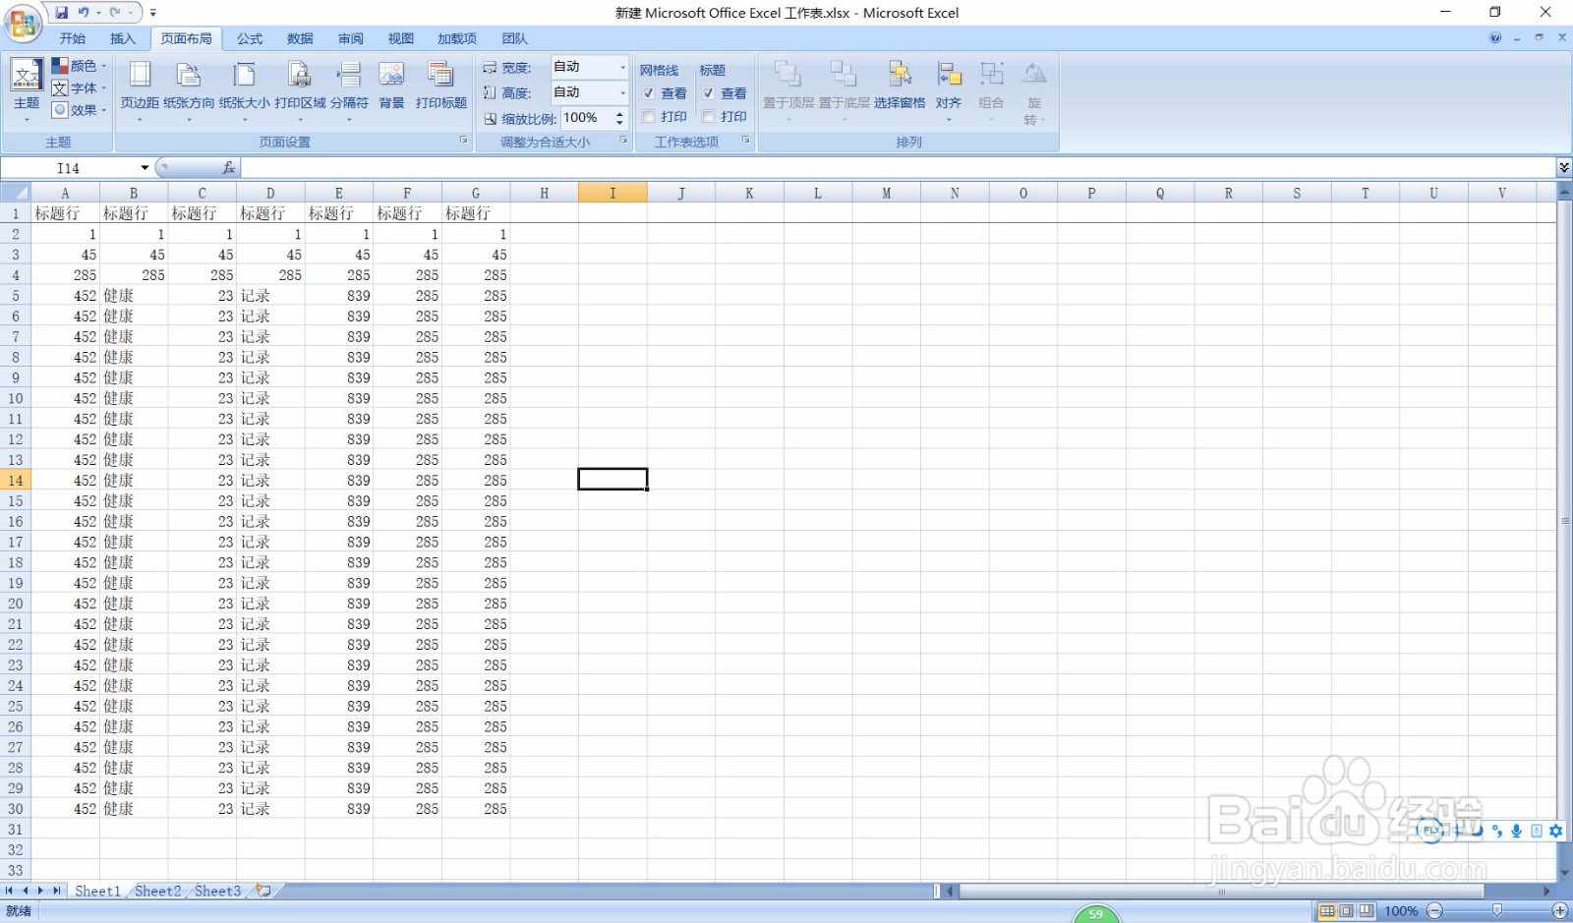Open Excel Help question mark
The height and width of the screenshot is (923, 1573).
(x=1495, y=38)
